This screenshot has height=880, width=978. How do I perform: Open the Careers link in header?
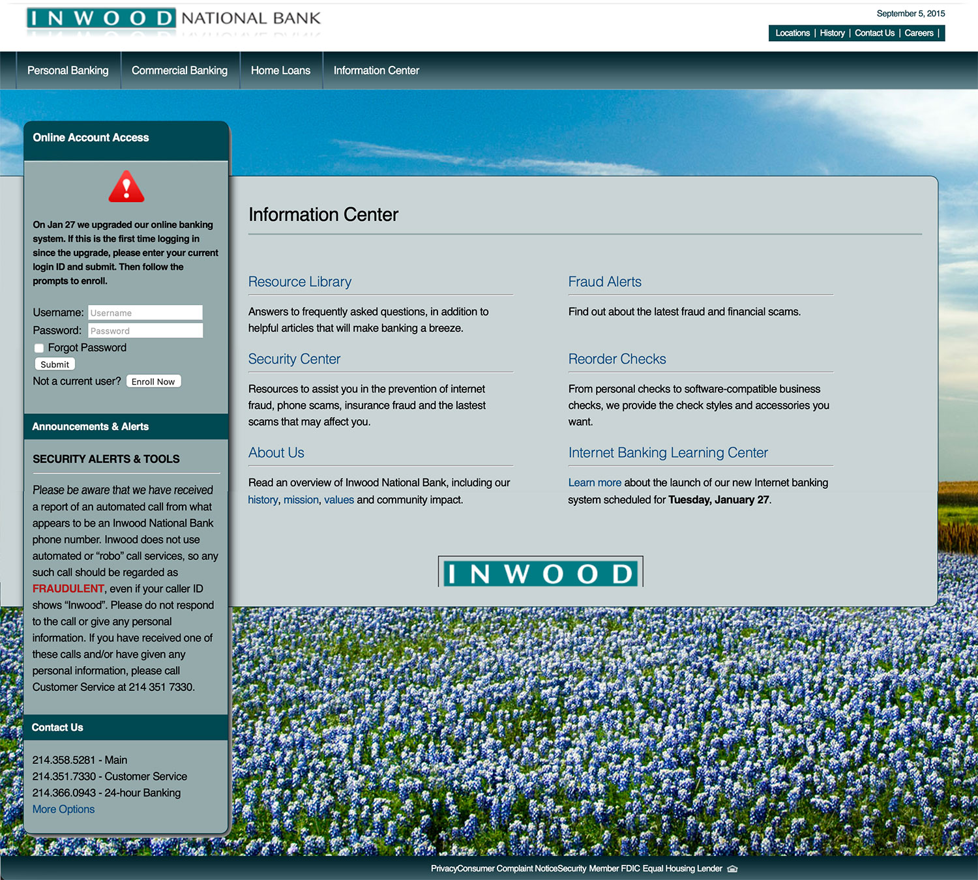point(919,33)
